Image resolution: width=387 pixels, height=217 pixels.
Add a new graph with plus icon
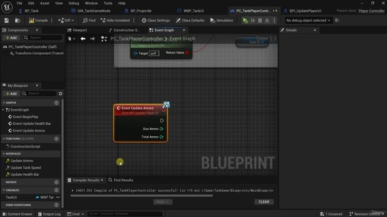coord(56,102)
